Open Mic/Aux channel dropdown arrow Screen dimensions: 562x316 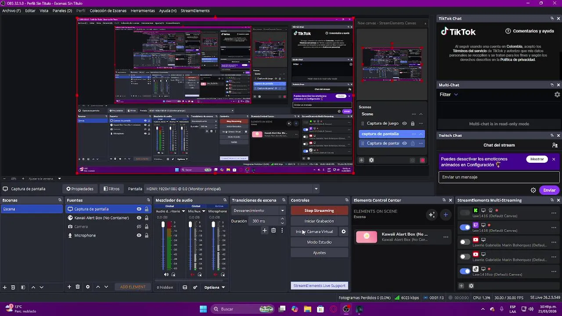pos(203,212)
